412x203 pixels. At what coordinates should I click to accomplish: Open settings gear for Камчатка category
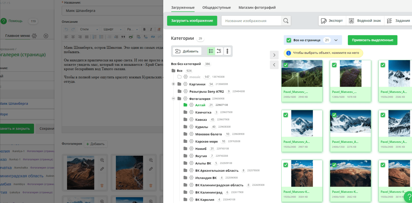pyautogui.click(x=191, y=112)
